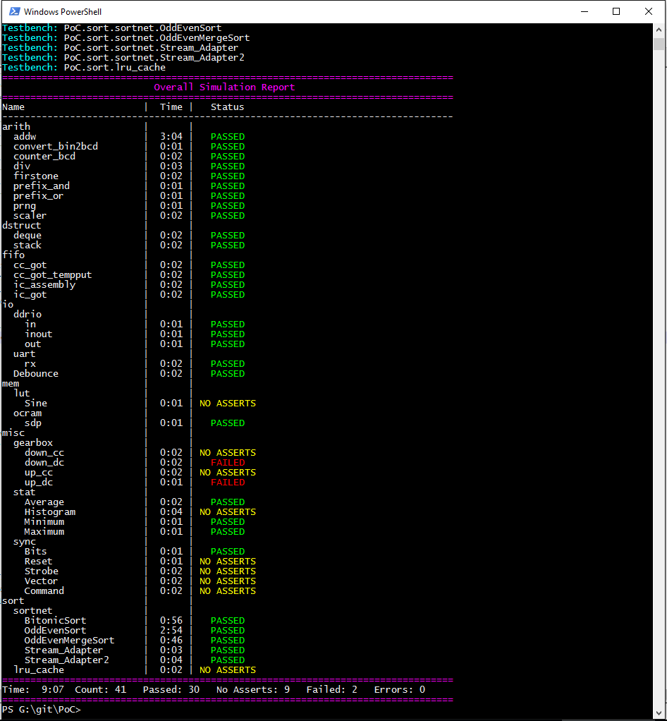Click the '3:04' time value for addw

click(171, 137)
